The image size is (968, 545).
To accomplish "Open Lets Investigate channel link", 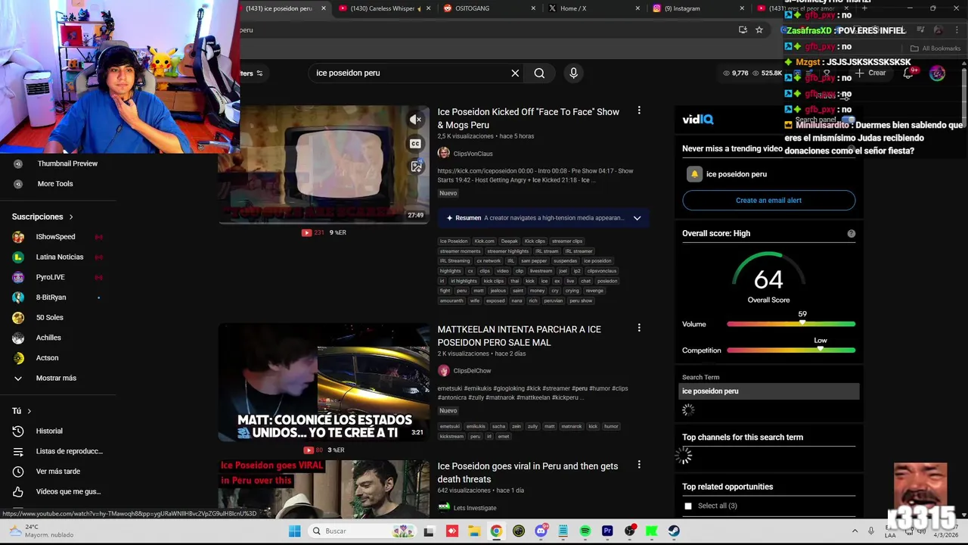I will point(475,508).
